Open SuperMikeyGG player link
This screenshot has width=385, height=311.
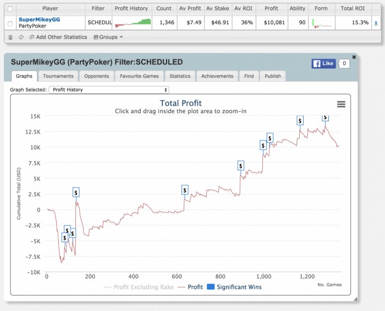click(x=39, y=19)
